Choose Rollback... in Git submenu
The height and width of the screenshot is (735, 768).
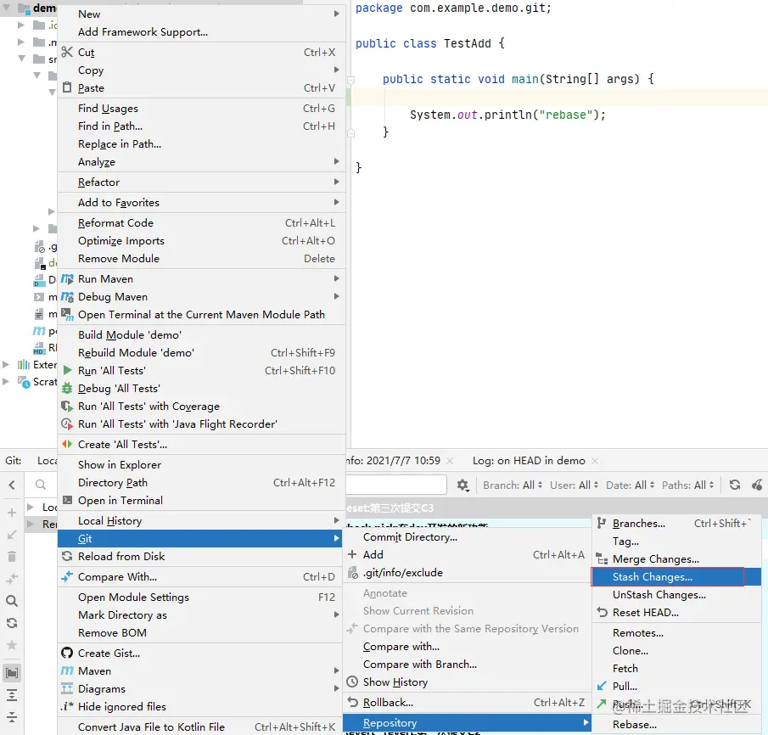click(x=467, y=703)
